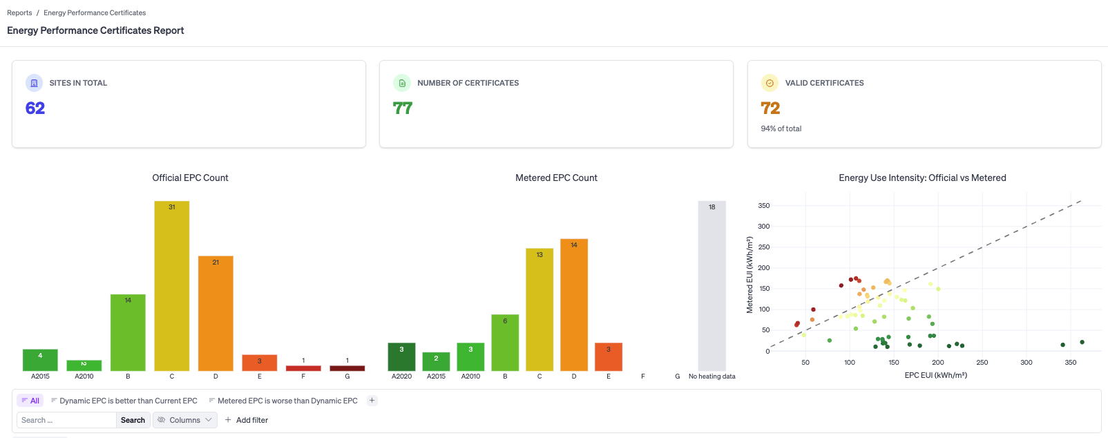Screen dimensions: 1108x438
Task: Click the Number of Certificates document icon
Action: click(x=402, y=83)
